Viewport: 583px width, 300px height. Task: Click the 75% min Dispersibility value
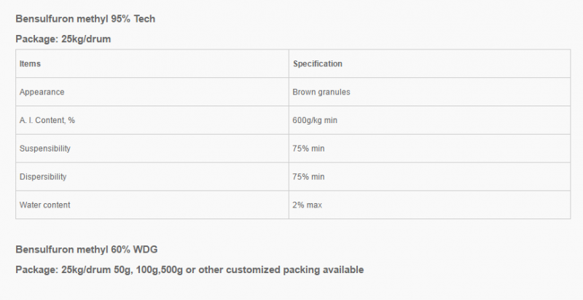point(308,177)
